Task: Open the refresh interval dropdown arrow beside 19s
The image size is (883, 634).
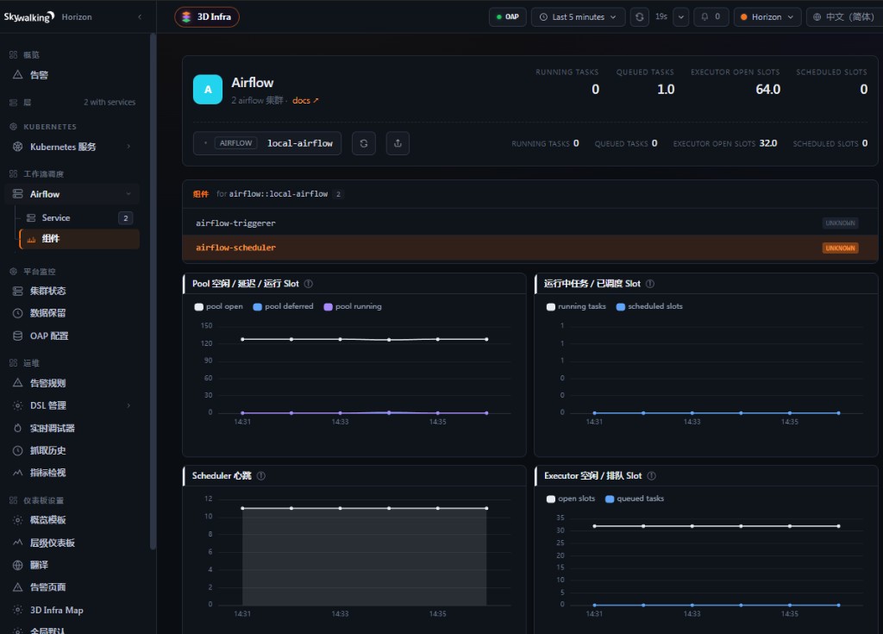Action: 681,17
